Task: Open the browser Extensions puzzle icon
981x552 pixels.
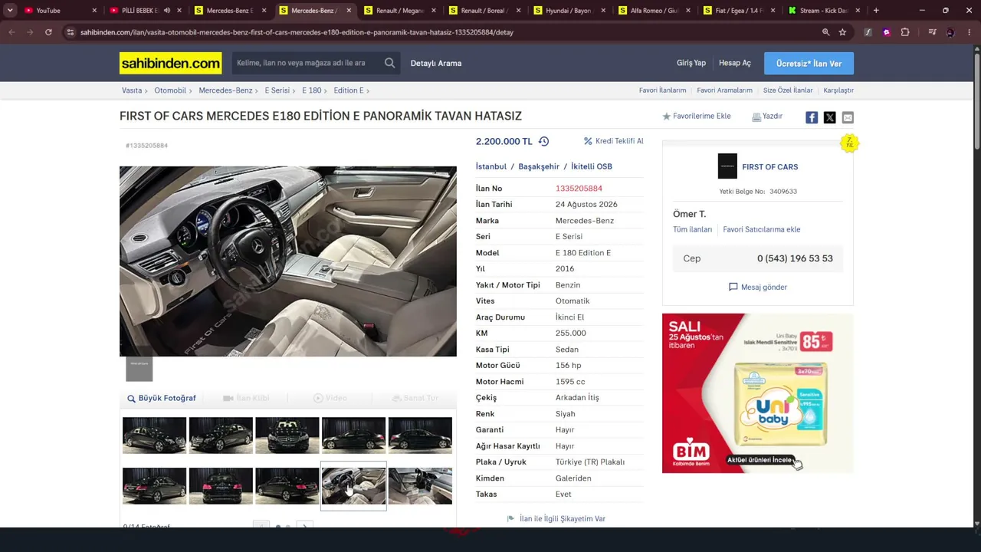Action: pos(905,32)
